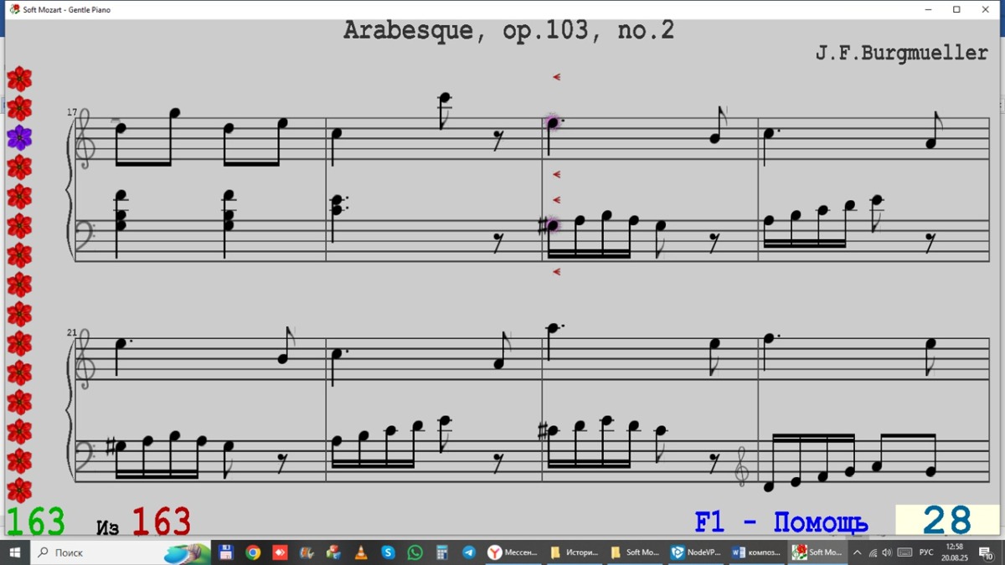Expand hidden system tray icons chevron

click(858, 552)
